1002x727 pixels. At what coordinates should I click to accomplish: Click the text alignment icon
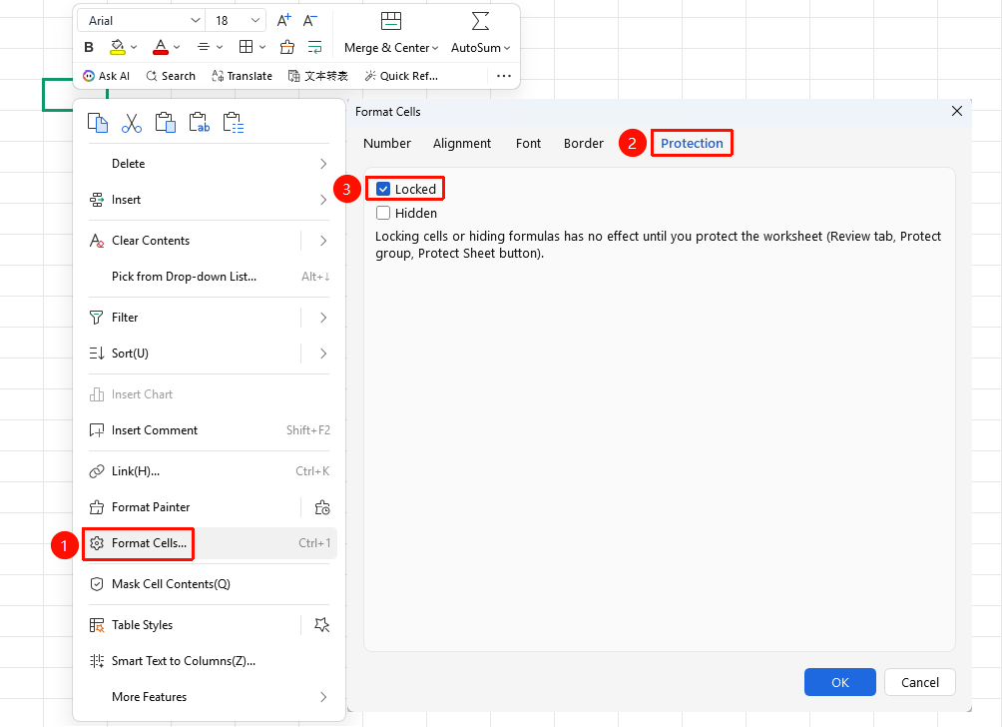pyautogui.click(x=204, y=47)
